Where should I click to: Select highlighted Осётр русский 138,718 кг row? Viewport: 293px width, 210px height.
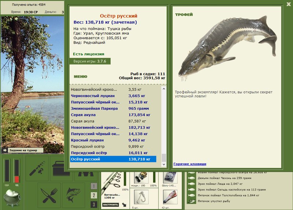click(x=113, y=159)
